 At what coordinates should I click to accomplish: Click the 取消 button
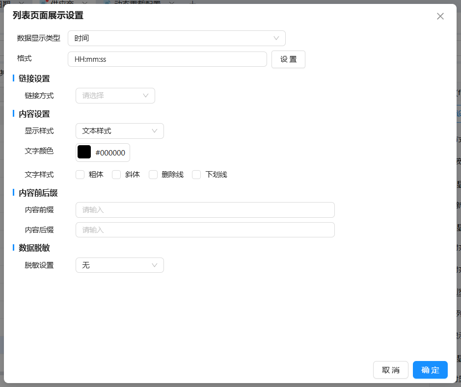tap(391, 370)
